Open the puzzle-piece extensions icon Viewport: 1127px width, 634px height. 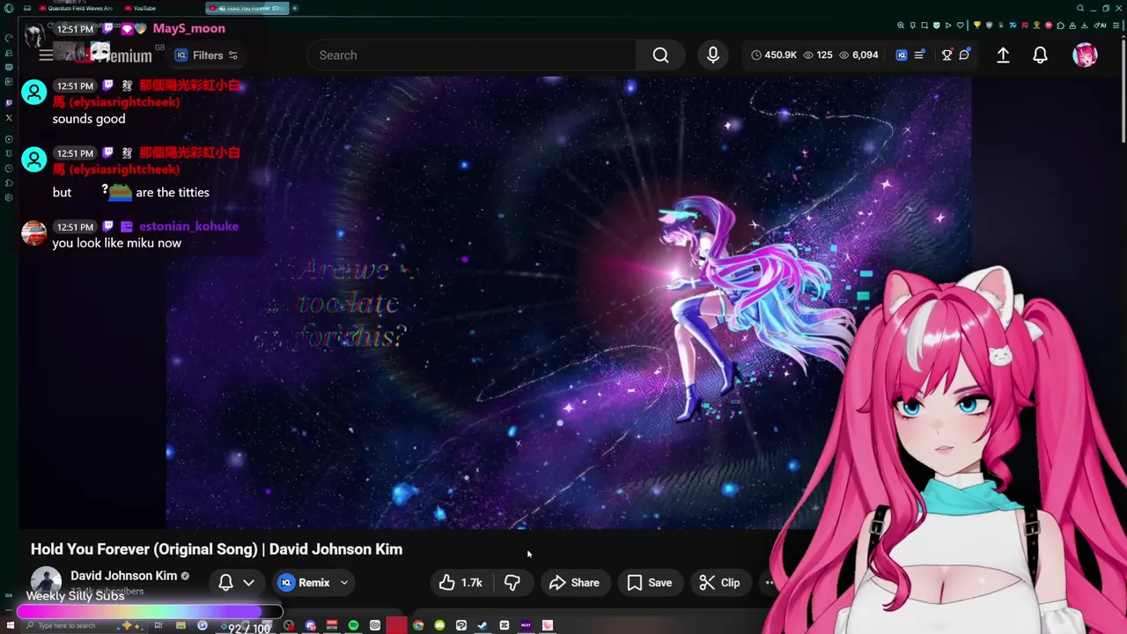click(x=1061, y=25)
